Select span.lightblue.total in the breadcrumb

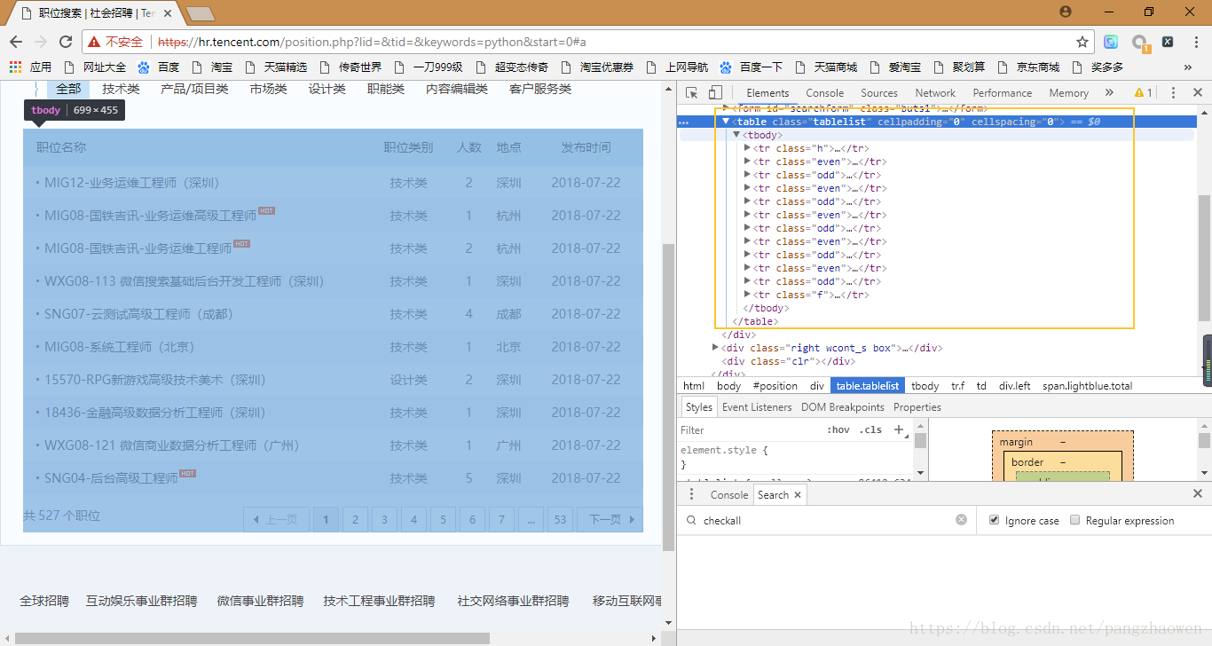click(1088, 386)
